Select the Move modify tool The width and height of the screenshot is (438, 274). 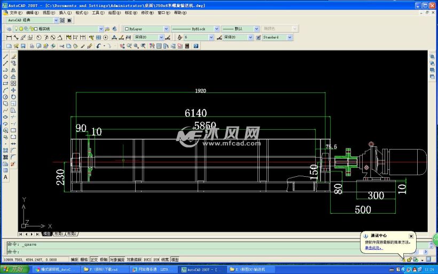tap(13, 90)
